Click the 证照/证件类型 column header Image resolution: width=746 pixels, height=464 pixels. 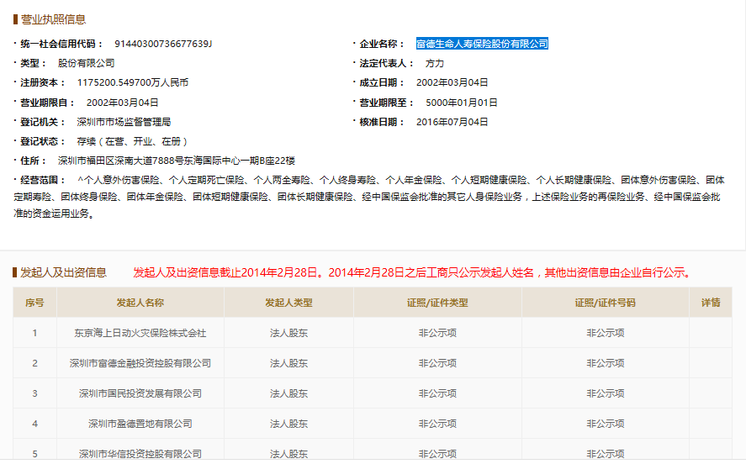(437, 303)
